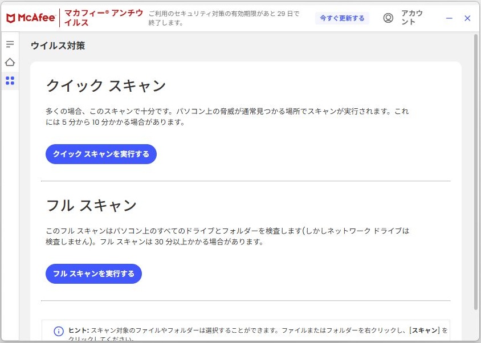Click the 今すぐ更新する renew button
The width and height of the screenshot is (481, 343).
pyautogui.click(x=342, y=18)
